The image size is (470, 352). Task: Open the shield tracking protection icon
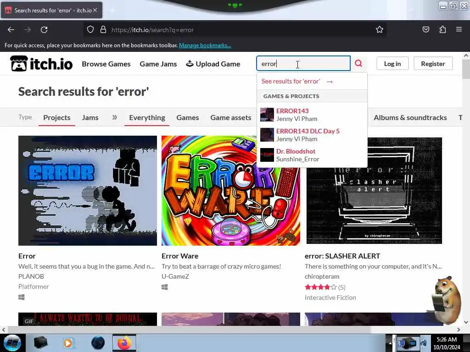[x=90, y=30]
